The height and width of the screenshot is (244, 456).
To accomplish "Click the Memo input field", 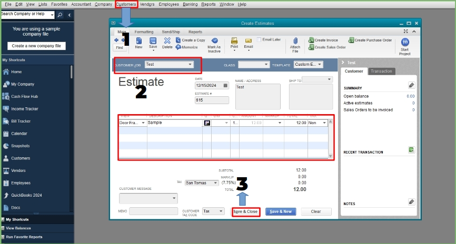I will click(153, 211).
